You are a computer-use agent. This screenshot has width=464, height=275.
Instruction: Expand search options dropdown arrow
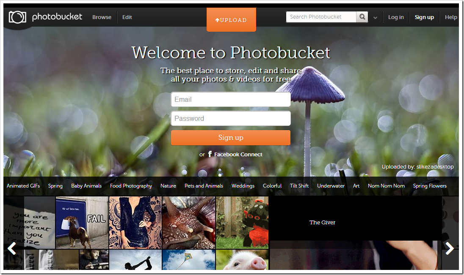[375, 18]
